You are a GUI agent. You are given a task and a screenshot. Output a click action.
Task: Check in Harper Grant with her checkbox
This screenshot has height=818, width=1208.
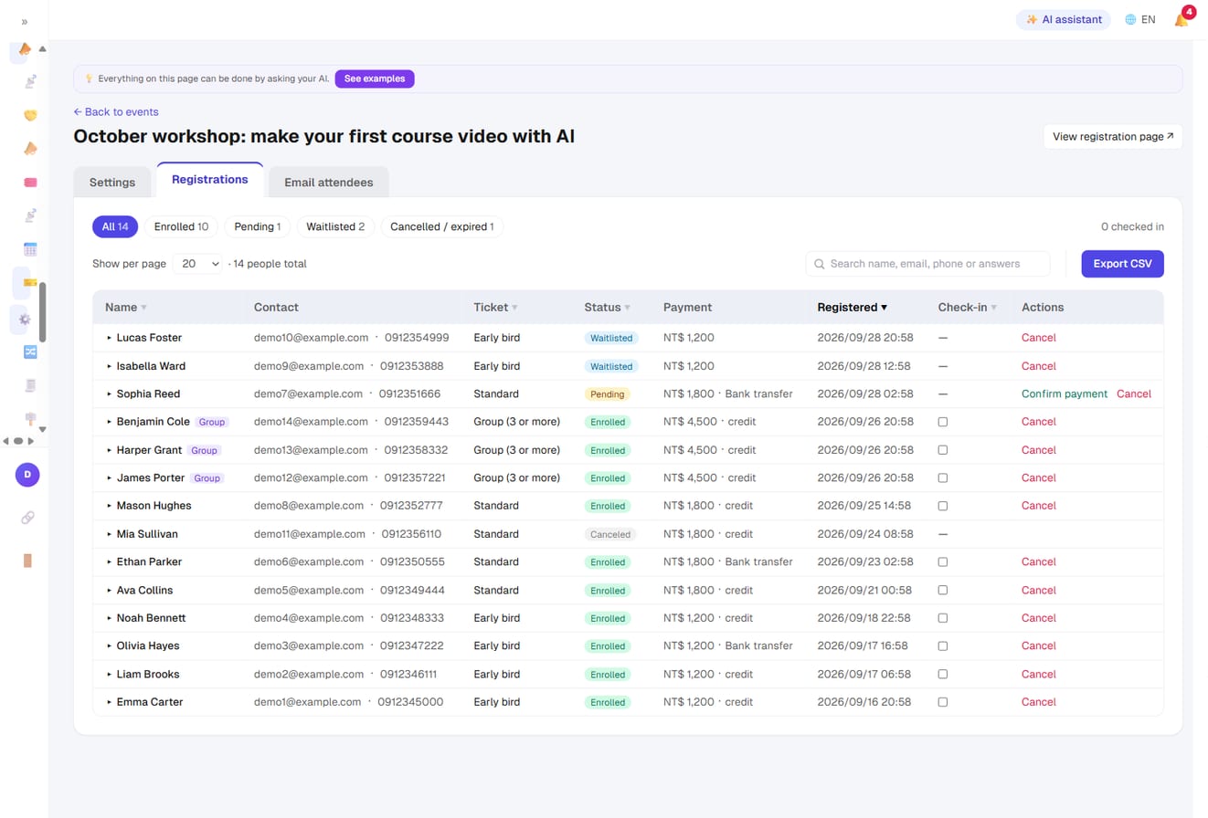[943, 450]
